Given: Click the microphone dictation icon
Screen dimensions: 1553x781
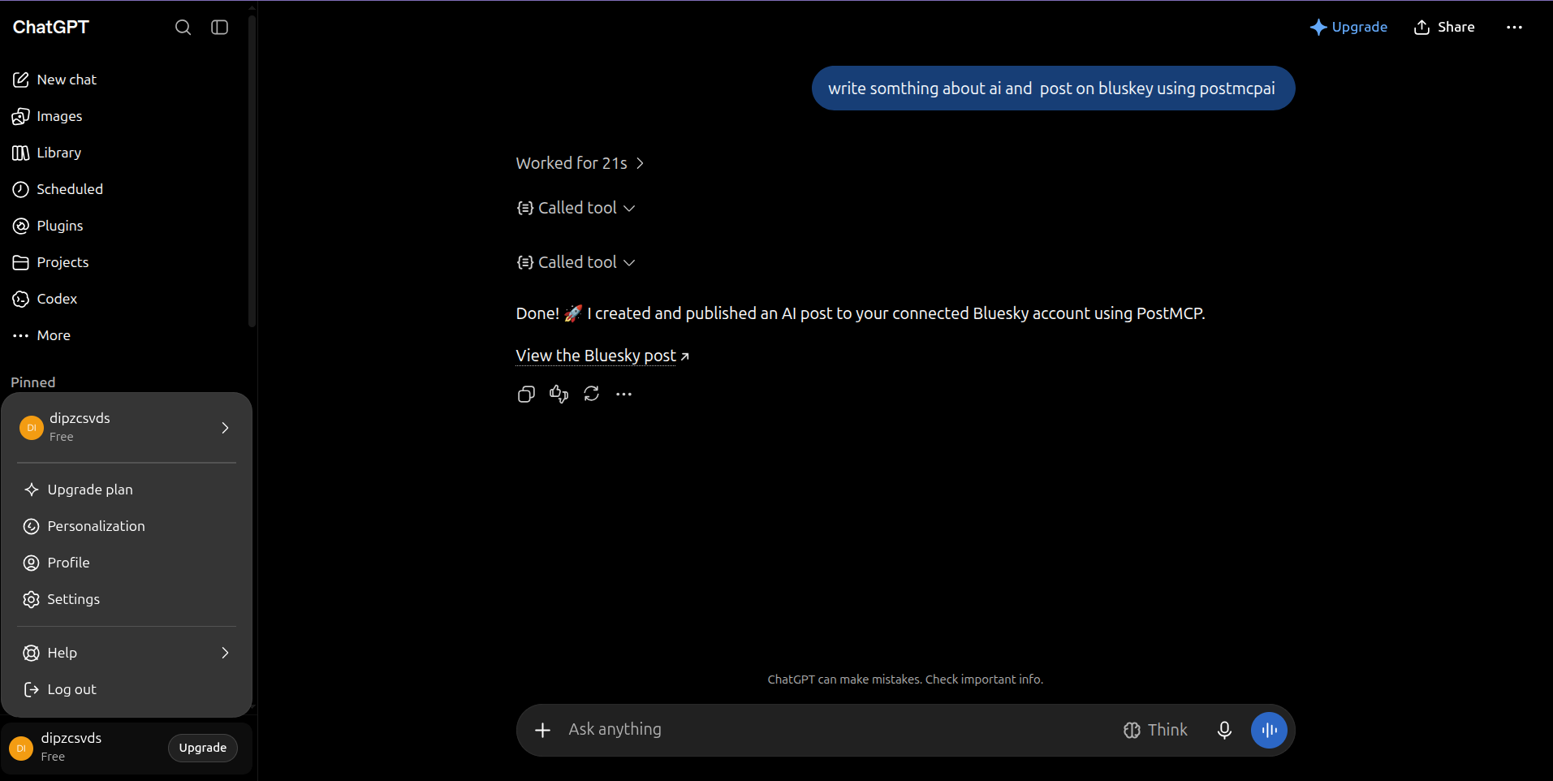Looking at the screenshot, I should (1224, 730).
